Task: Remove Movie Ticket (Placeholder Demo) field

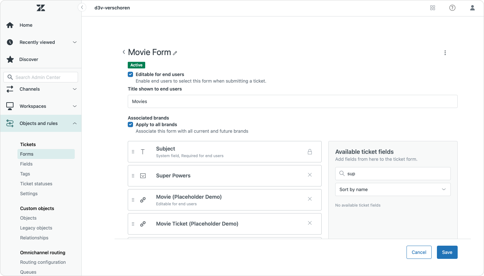Action: coord(309,223)
